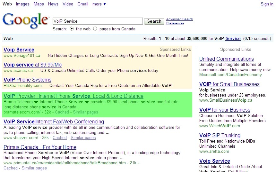Click the Sign in link
This screenshot has height=172, width=276.
click(x=267, y=4)
